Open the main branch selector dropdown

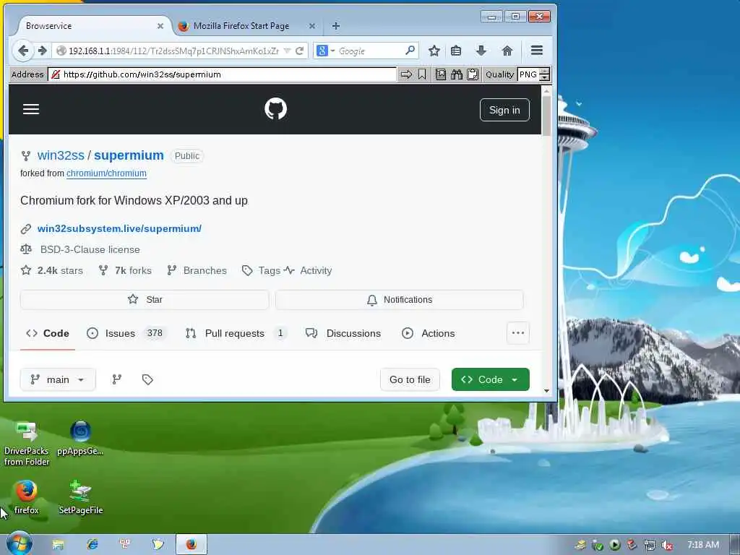point(58,379)
